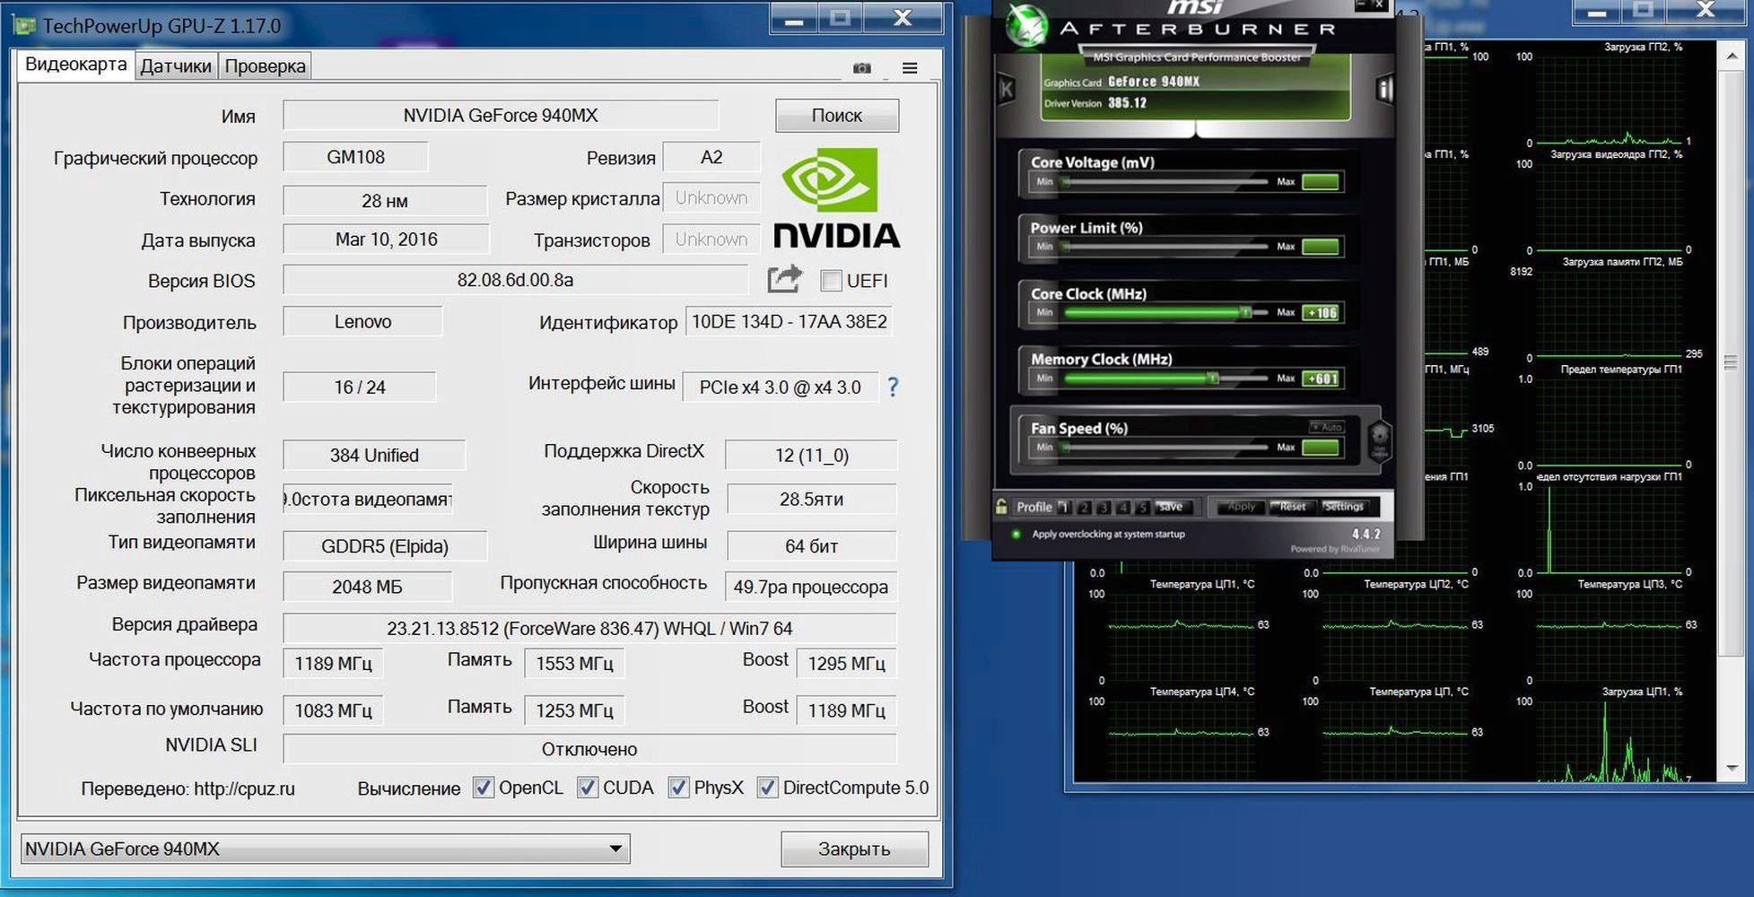Toggle the OpenCL checkbox
The width and height of the screenshot is (1754, 897).
(x=483, y=788)
